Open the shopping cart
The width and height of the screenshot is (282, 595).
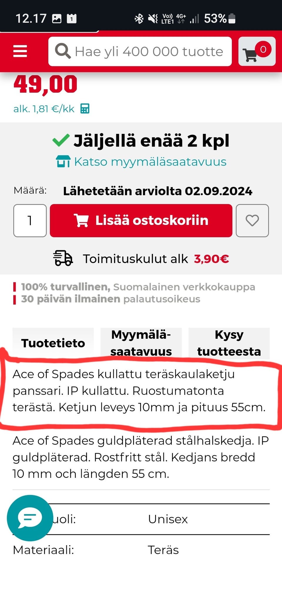[251, 53]
